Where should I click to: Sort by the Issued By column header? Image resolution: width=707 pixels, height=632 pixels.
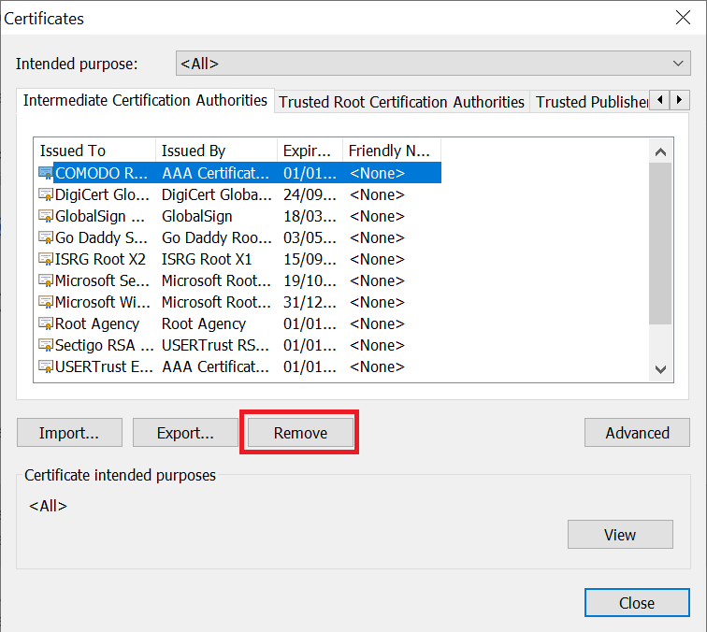(x=216, y=151)
